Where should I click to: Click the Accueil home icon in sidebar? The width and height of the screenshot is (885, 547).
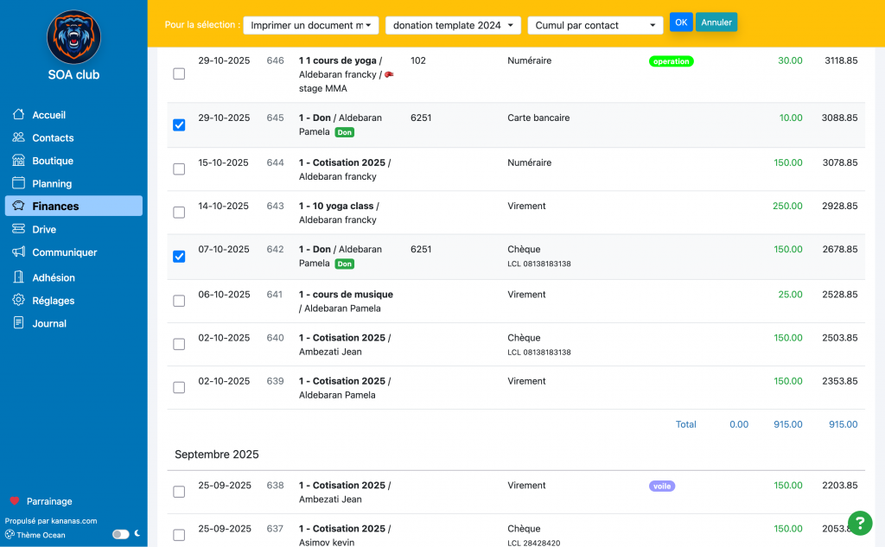(x=18, y=115)
